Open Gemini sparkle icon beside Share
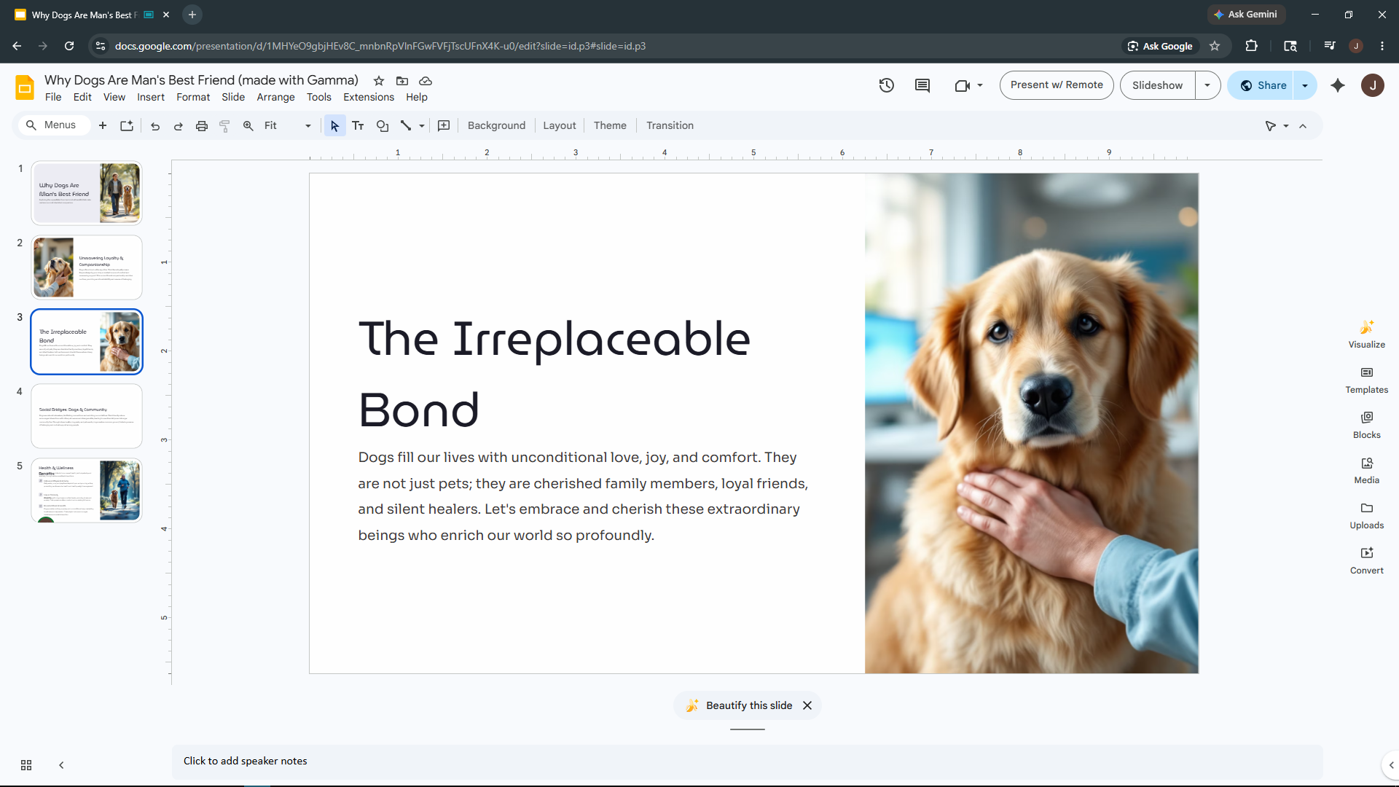 (x=1338, y=85)
